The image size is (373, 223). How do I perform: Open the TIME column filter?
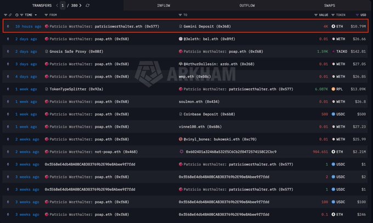click(x=21, y=15)
